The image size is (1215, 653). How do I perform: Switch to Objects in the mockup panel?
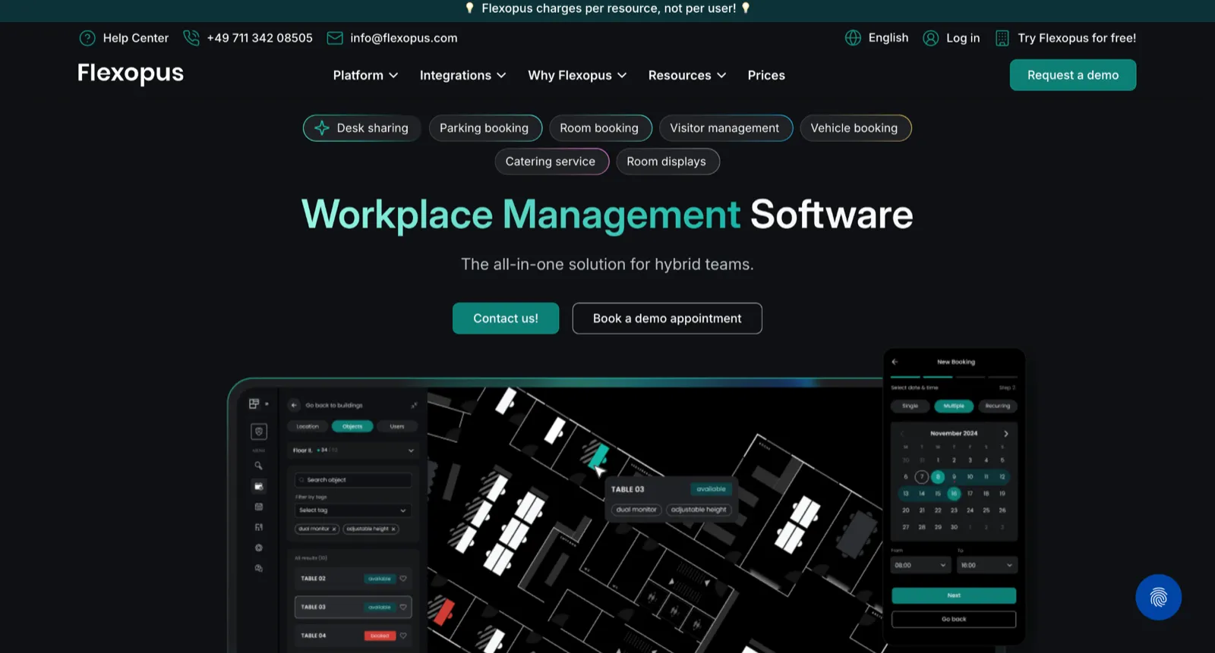pyautogui.click(x=352, y=426)
